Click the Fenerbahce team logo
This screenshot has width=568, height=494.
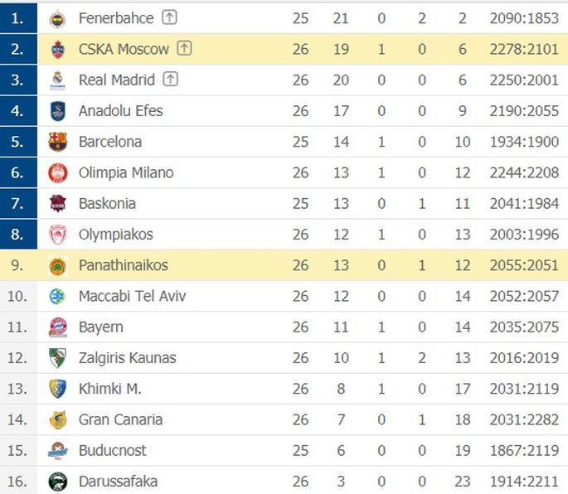coord(57,18)
